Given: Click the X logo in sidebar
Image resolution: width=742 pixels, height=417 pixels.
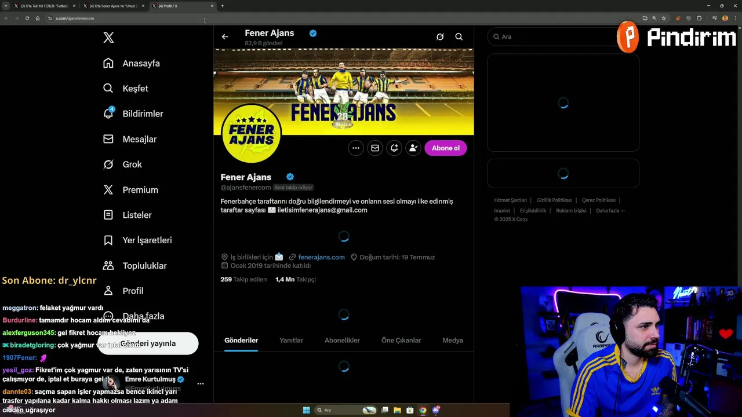Looking at the screenshot, I should point(108,38).
